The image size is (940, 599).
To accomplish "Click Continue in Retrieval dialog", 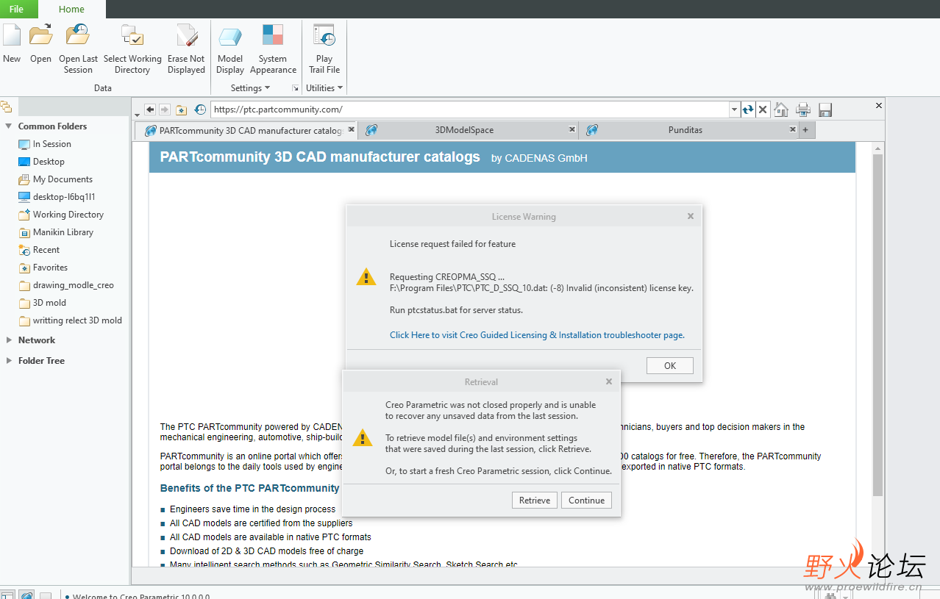I will (x=586, y=501).
